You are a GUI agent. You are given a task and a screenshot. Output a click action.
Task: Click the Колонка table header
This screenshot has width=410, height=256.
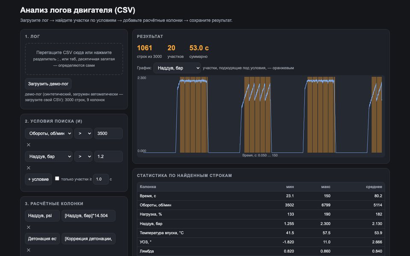[148, 187]
